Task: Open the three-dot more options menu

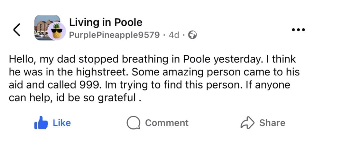Action: [298, 30]
